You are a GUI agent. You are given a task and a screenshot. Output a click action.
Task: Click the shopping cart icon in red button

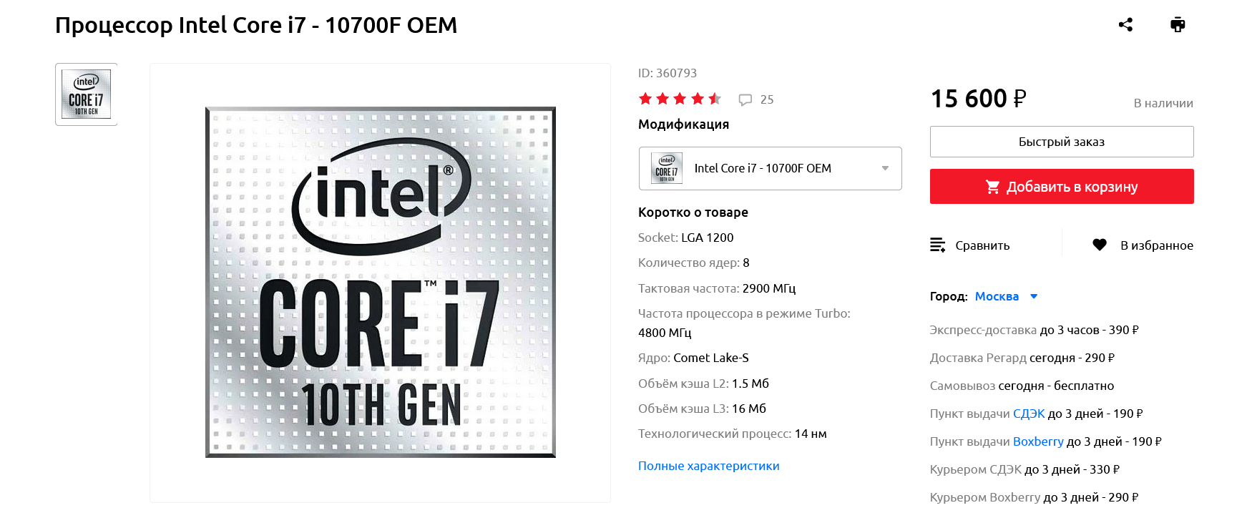tap(992, 187)
